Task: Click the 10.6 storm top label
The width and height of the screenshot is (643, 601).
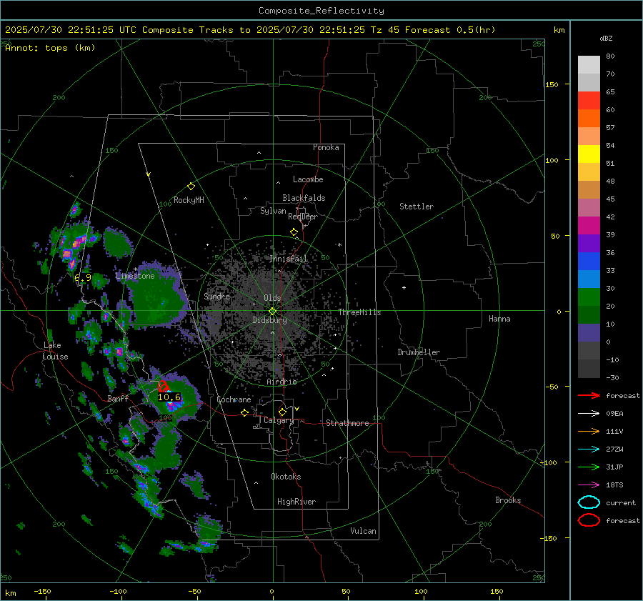Action: [169, 397]
